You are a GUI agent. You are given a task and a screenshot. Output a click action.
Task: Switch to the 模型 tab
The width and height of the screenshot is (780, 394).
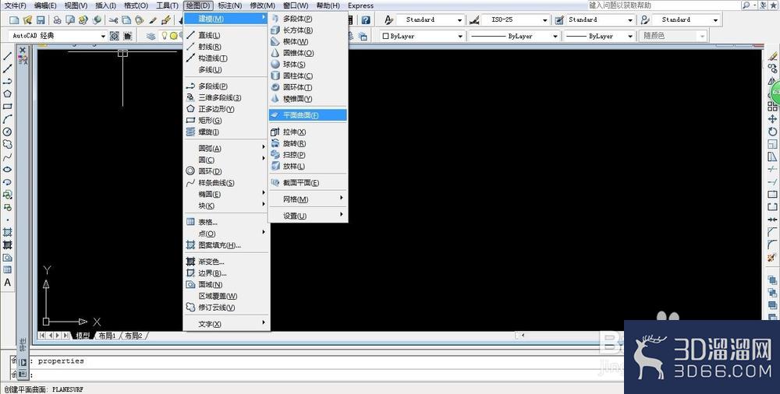(83, 336)
